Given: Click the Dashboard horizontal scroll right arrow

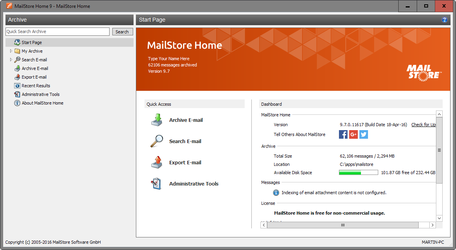Looking at the screenshot, I should tap(432, 225).
